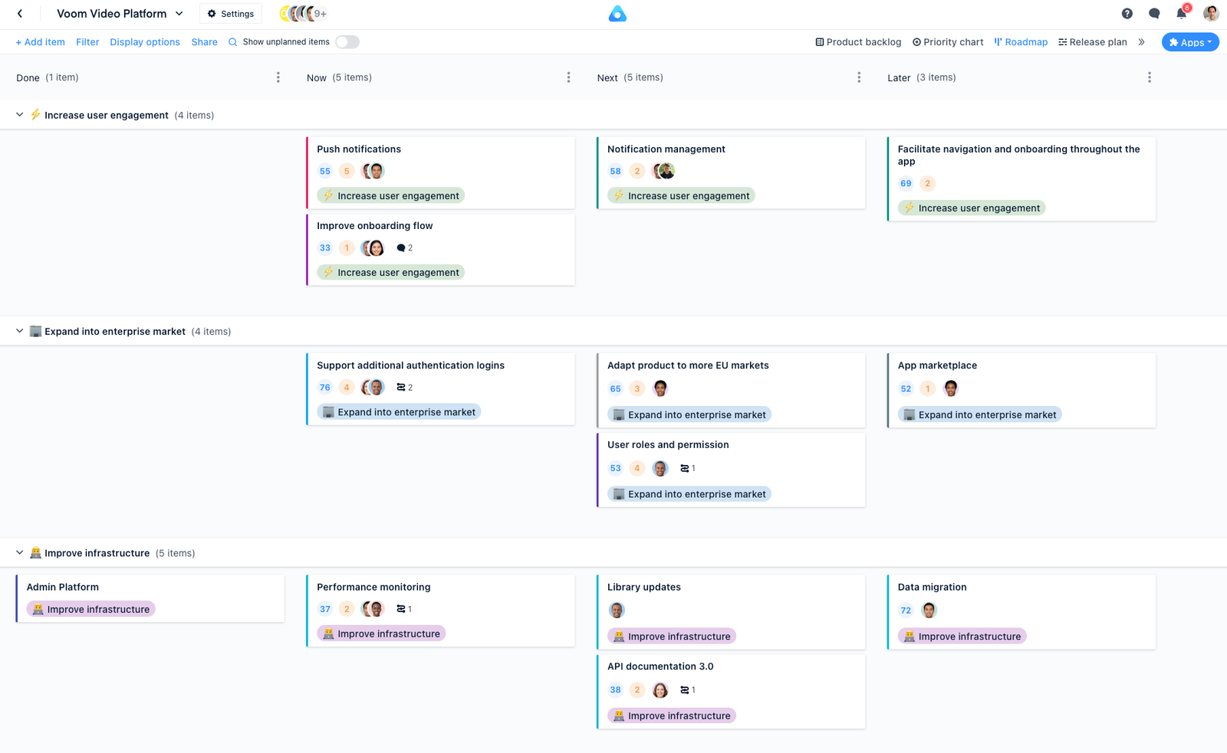Image resolution: width=1227 pixels, height=753 pixels.
Task: Toggle Show unplanned items switch
Action: point(347,42)
